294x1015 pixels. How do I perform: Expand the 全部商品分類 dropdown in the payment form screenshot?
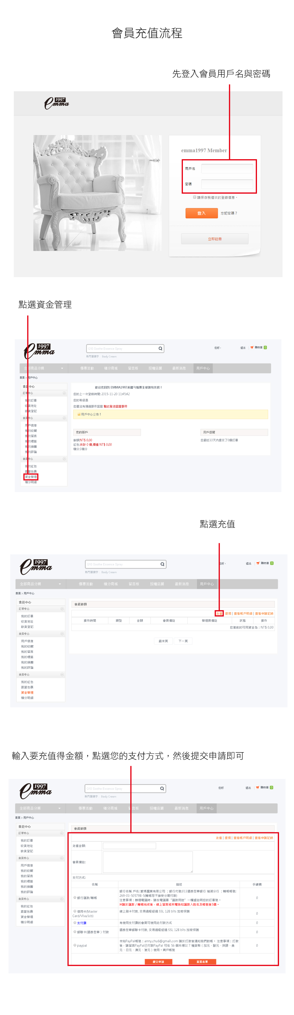pyautogui.click(x=41, y=808)
